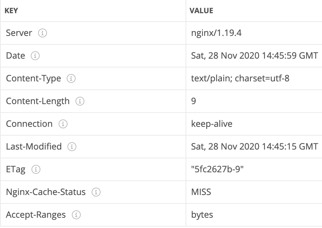The height and width of the screenshot is (228, 322).
Task: Select the Date value ending 14:45:59 GMT
Action: [255, 56]
